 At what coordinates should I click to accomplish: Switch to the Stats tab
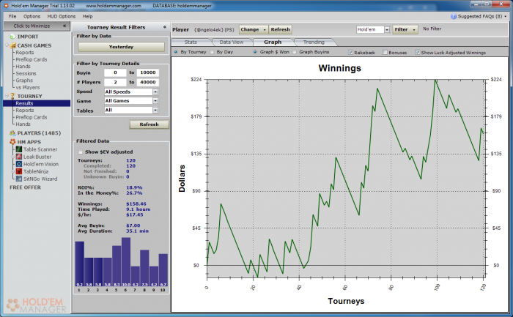[x=191, y=42]
